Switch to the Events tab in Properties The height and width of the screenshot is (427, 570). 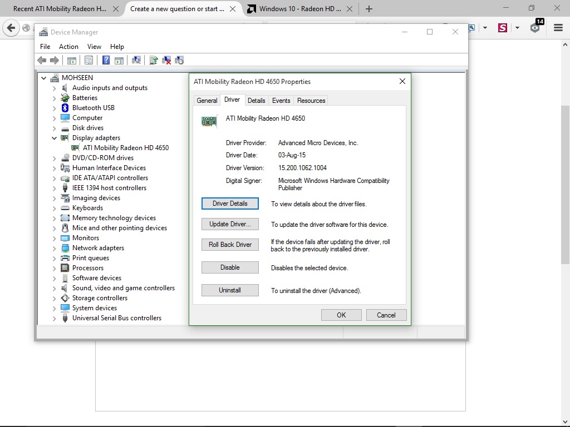[x=281, y=101]
